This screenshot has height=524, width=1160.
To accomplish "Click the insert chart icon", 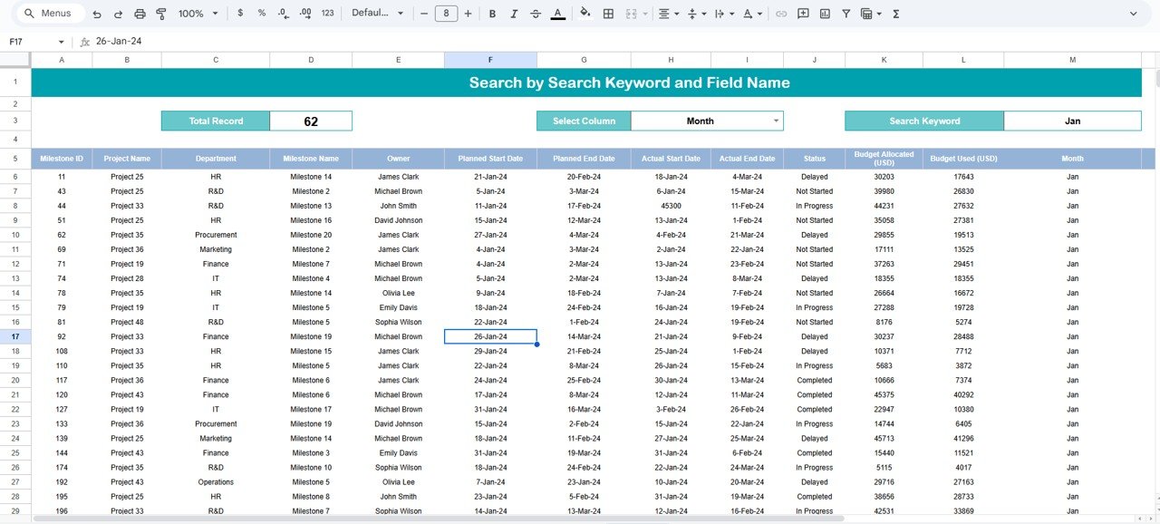I will pos(825,14).
